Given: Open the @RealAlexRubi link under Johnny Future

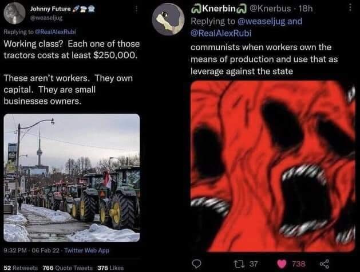Looking at the screenshot, I should pos(55,32).
